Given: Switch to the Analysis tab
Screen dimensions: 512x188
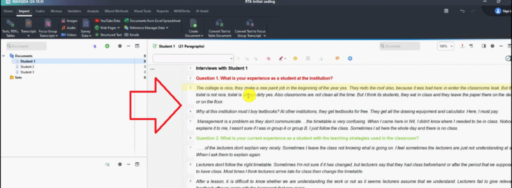Looking at the screenshot, I should [93, 11].
